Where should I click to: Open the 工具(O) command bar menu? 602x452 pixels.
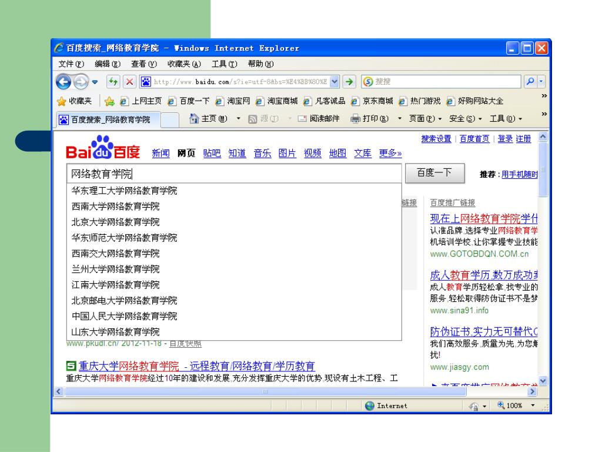click(x=506, y=119)
